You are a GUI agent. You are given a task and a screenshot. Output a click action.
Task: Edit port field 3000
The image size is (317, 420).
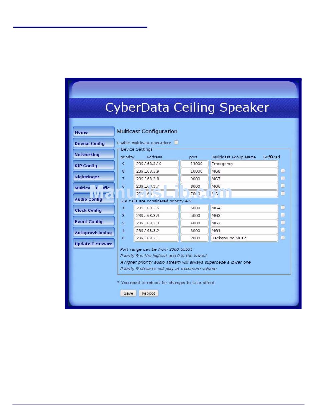tap(195, 231)
